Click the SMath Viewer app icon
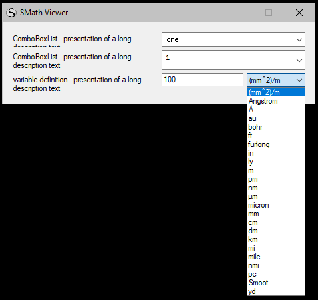 (x=11, y=13)
